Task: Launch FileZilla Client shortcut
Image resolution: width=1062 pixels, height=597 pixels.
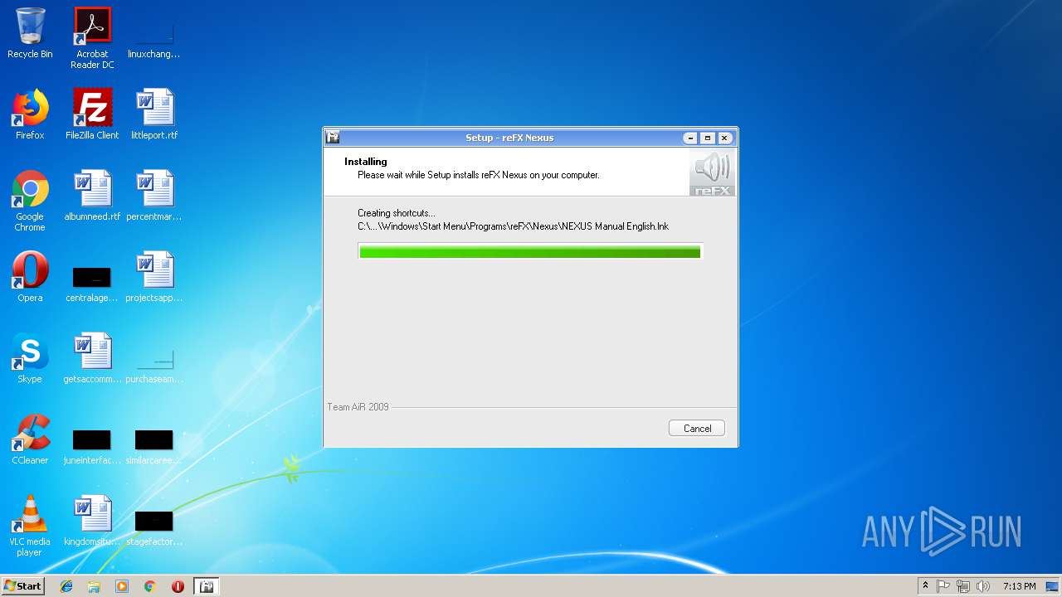Action: pyautogui.click(x=92, y=114)
